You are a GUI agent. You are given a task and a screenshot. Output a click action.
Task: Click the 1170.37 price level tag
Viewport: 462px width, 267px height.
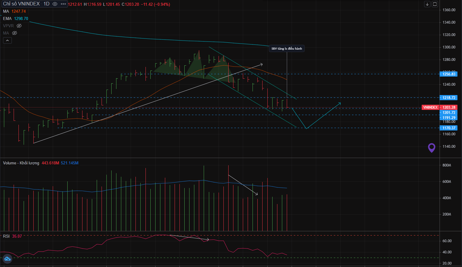click(x=449, y=128)
